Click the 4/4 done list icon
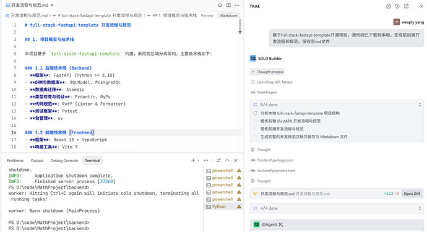 255,208
